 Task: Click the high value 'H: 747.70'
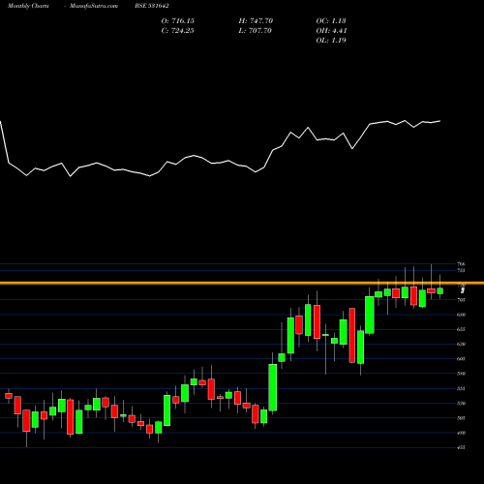click(x=256, y=21)
